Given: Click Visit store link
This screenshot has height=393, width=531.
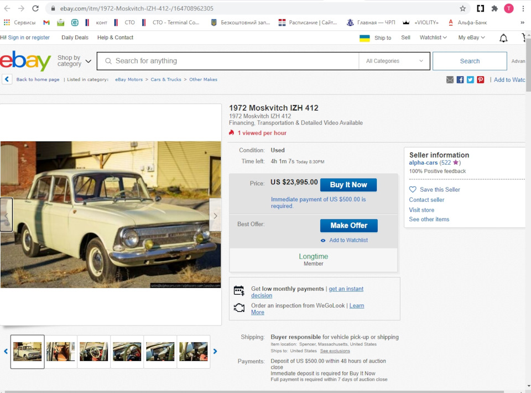Looking at the screenshot, I should [x=421, y=210].
